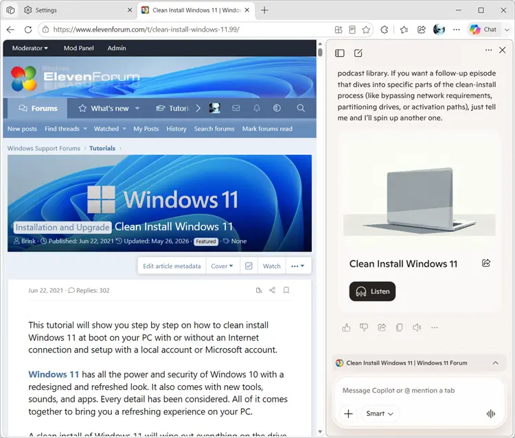Open browser extensions icon

[x=385, y=30]
